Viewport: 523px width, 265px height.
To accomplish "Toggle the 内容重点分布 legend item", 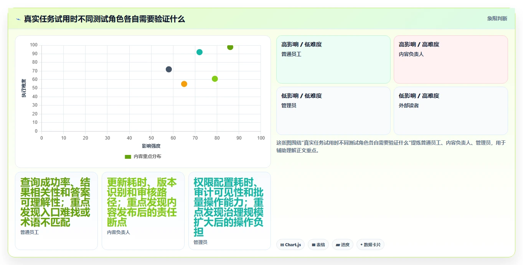I will click(143, 156).
